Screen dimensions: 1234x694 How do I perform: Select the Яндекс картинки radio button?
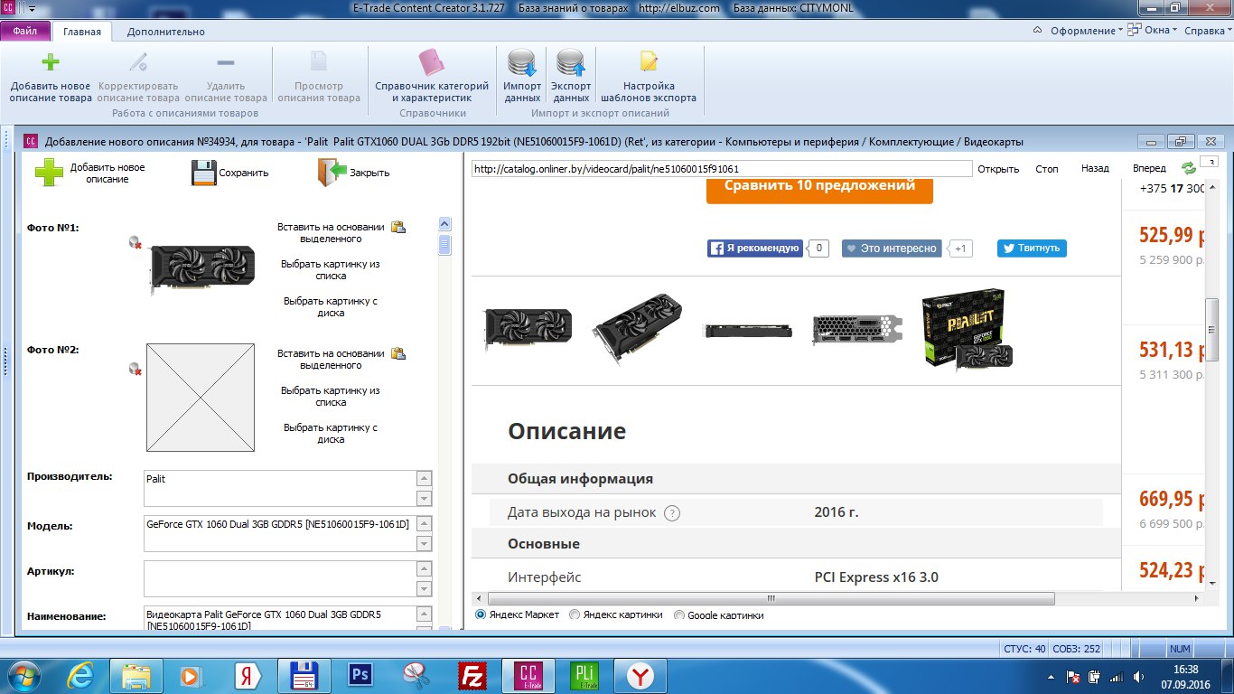coord(575,614)
